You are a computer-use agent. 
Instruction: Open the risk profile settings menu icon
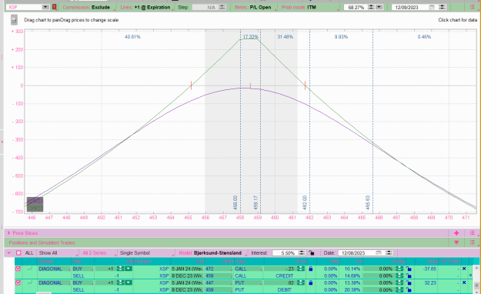pos(473,7)
